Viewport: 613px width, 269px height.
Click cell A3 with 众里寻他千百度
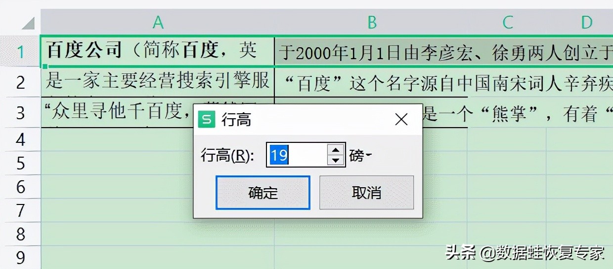point(157,112)
